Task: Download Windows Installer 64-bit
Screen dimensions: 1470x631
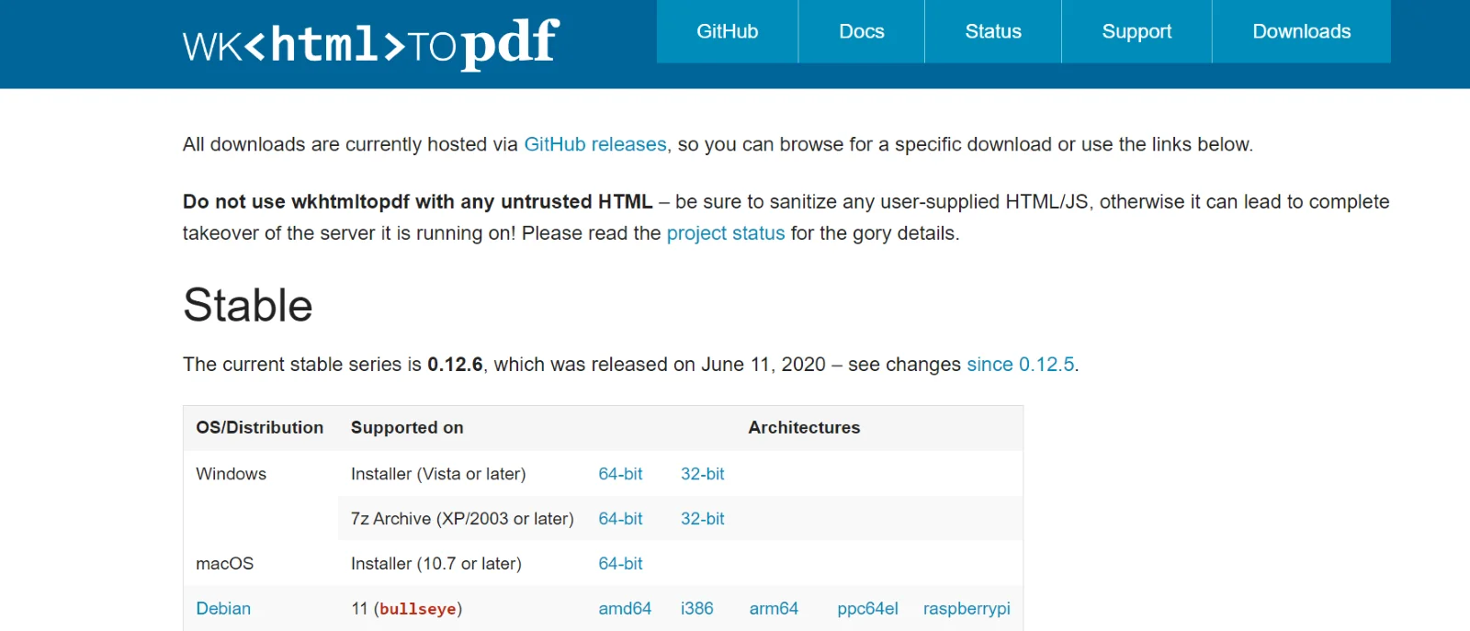Action: pyautogui.click(x=620, y=474)
